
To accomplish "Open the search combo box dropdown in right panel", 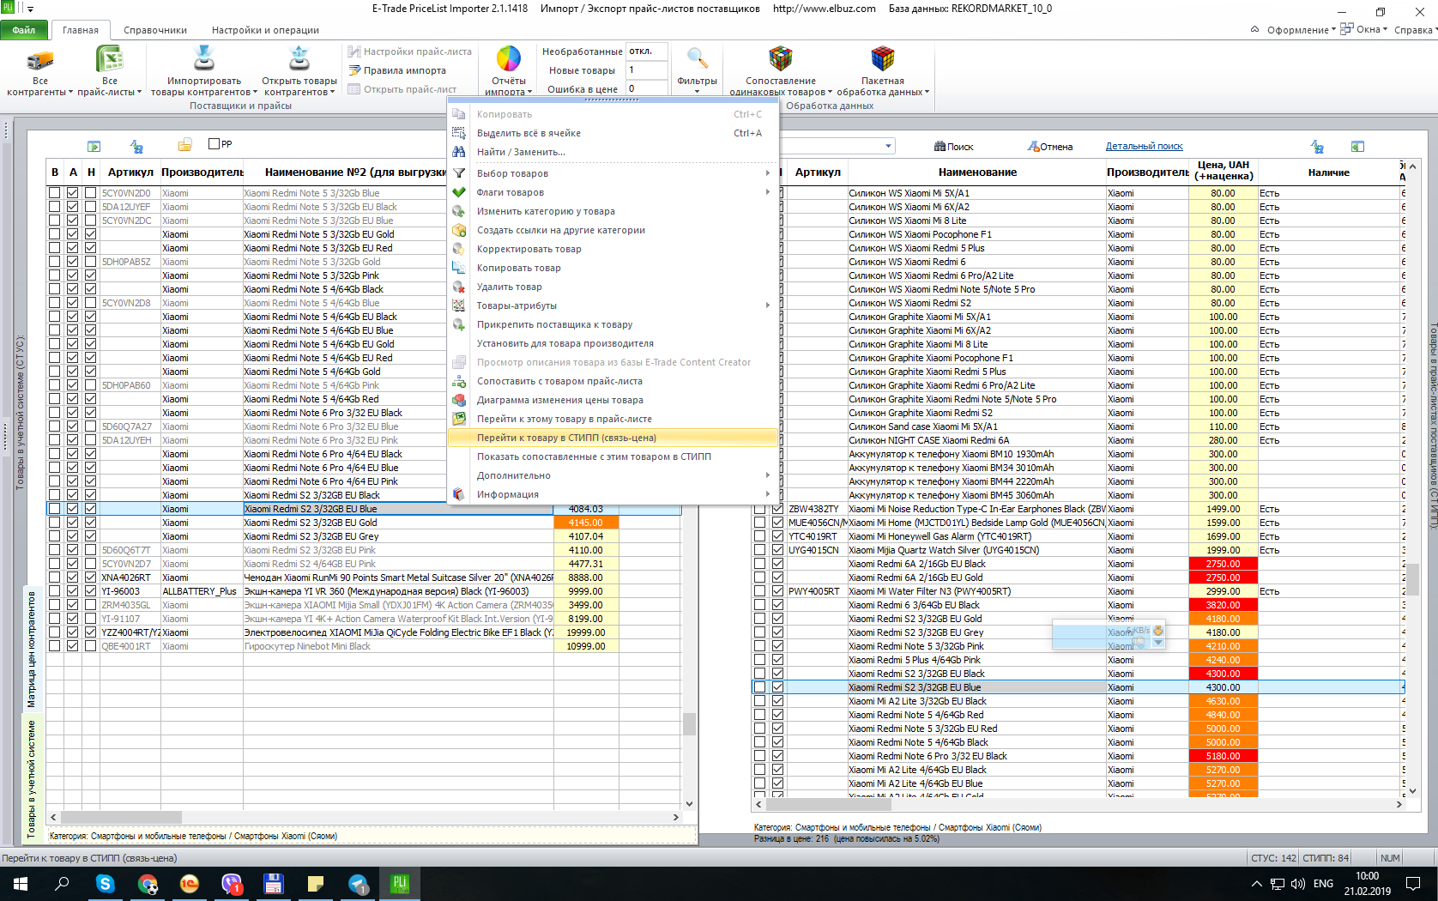I will 888,147.
